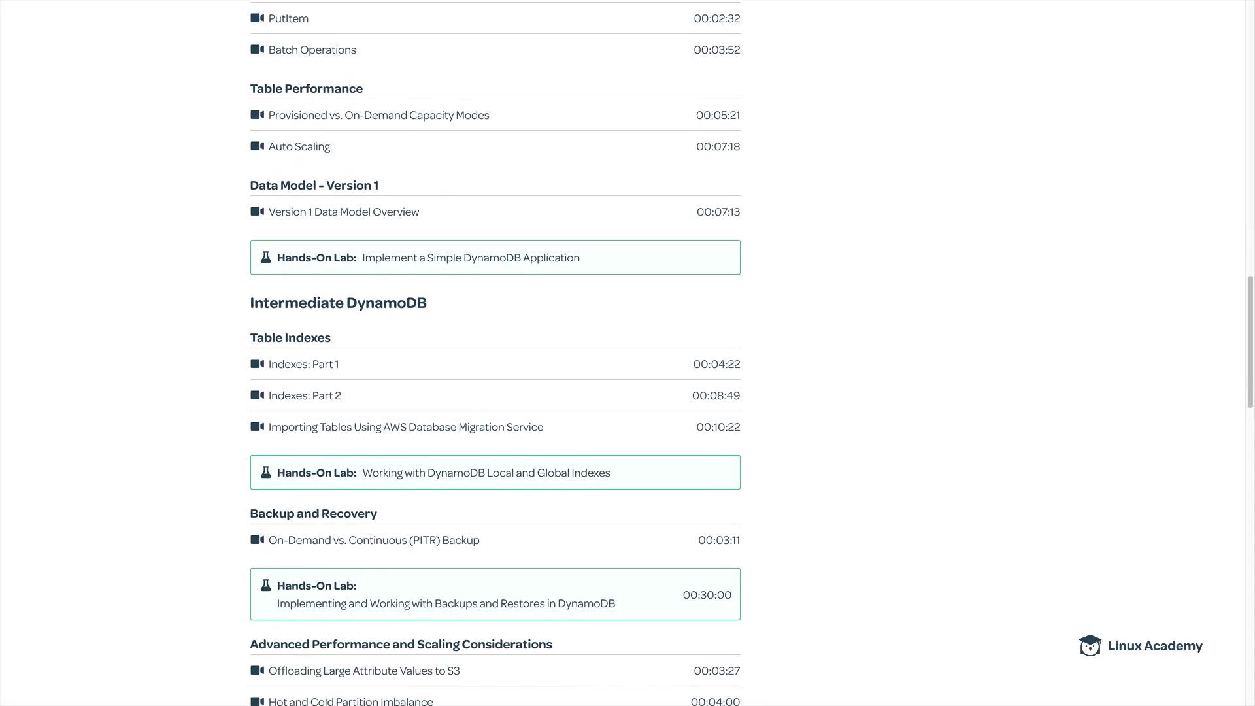Click the flask icon for Local and Global Indexes lab
Screen dimensions: 1255x706
click(266, 473)
